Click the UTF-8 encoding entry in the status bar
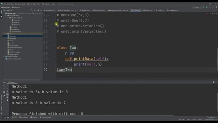Image resolution: width=218 pixels, height=123 pixels. (188, 120)
